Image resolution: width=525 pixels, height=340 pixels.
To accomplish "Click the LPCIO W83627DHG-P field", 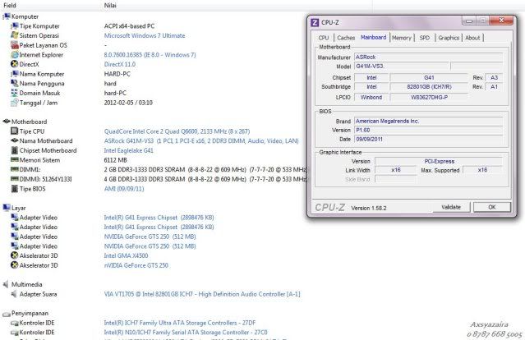I will pyautogui.click(x=429, y=98).
